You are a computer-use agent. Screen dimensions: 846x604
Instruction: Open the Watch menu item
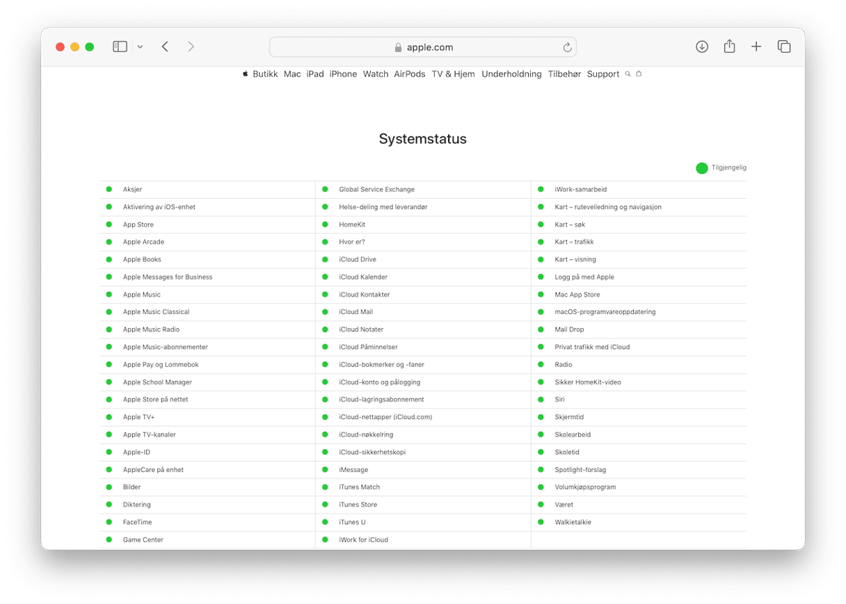tap(376, 74)
